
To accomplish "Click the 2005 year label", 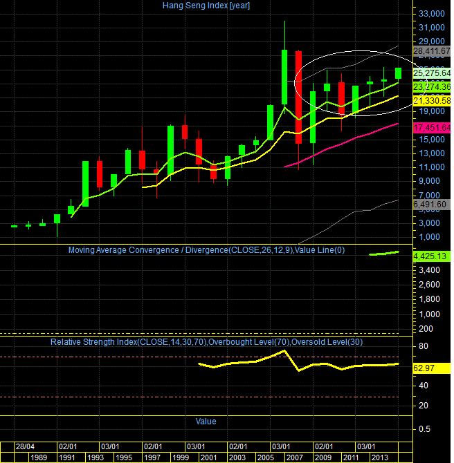I will click(266, 457).
